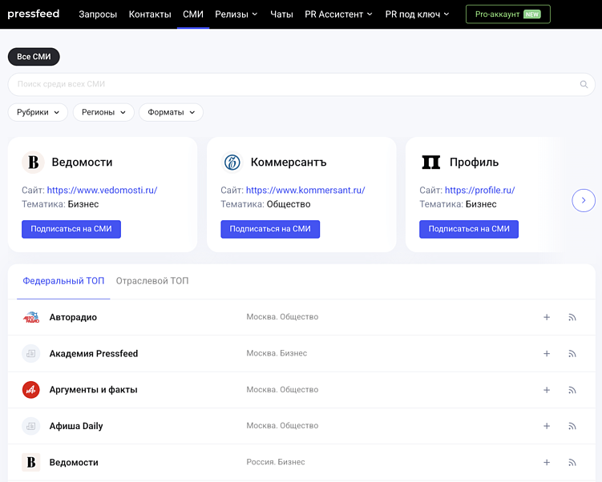Open the profile.ru site link
The width and height of the screenshot is (602, 482).
(479, 191)
